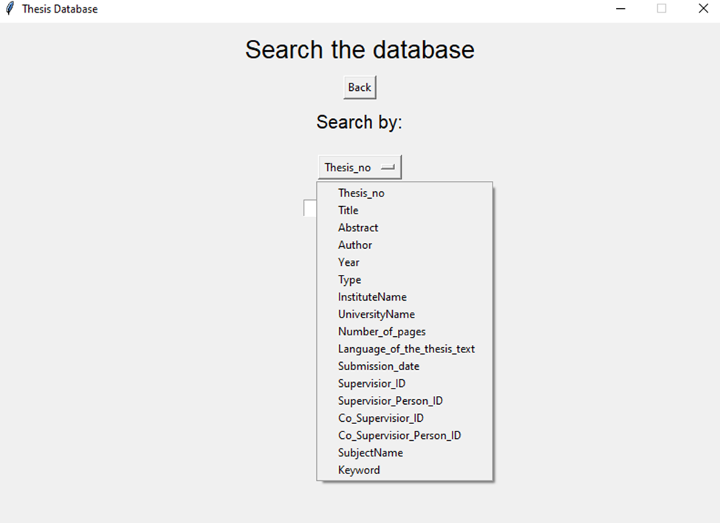Select Keyword at the bottom of the list

pyautogui.click(x=359, y=470)
